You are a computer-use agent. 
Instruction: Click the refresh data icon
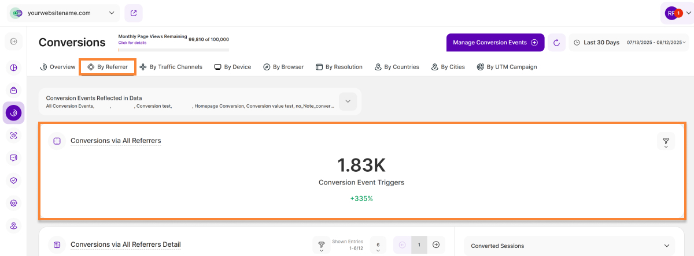556,43
